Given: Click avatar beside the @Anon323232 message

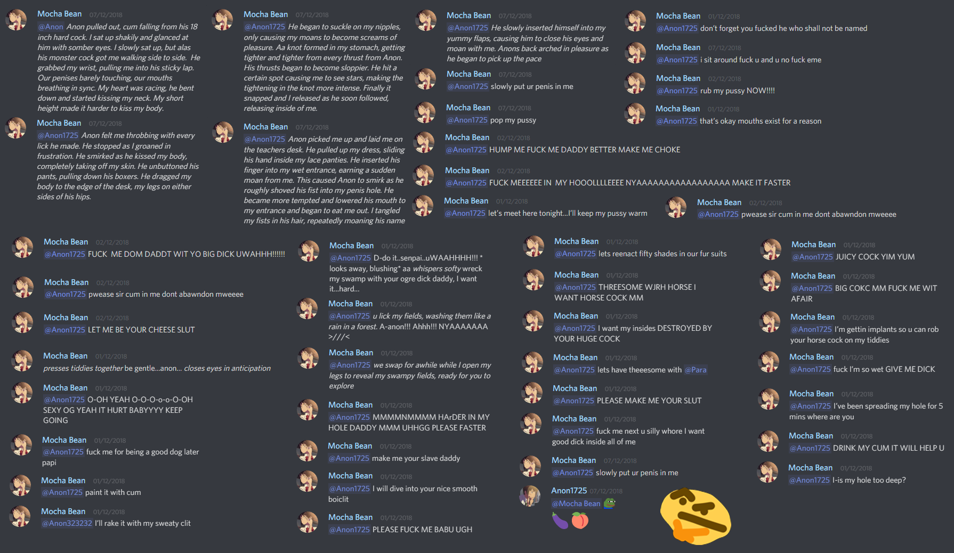Looking at the screenshot, I should pos(21,516).
